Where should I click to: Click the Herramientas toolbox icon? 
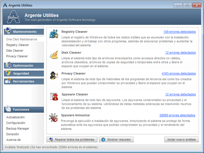[8, 81]
